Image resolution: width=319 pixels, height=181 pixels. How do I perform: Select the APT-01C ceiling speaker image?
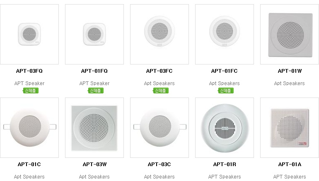29,128
